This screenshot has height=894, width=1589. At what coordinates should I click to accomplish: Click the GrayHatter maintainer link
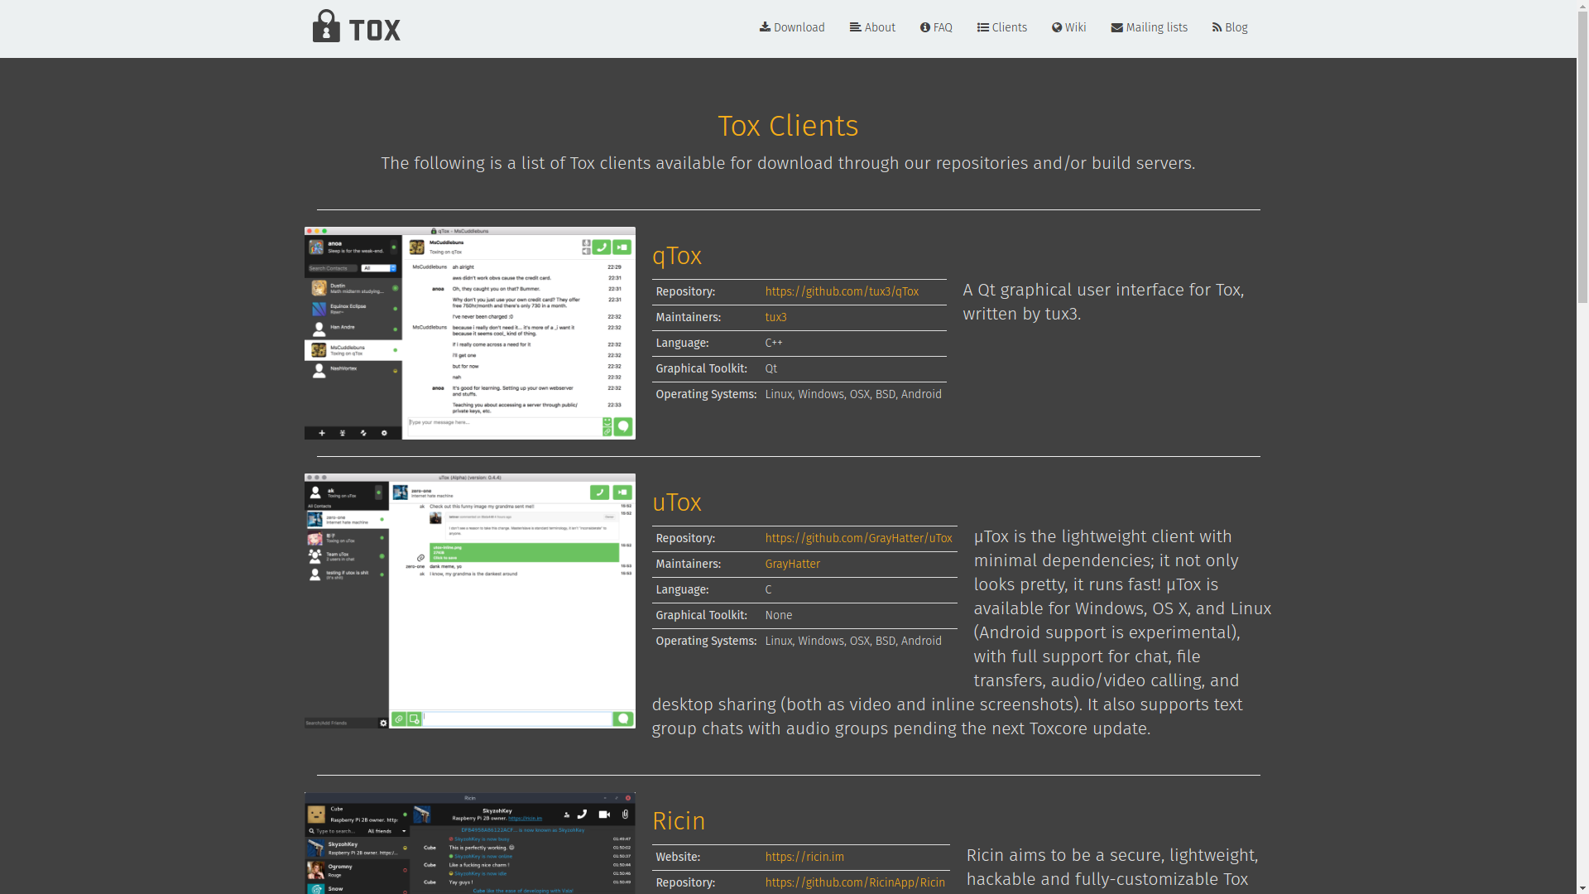(x=792, y=564)
